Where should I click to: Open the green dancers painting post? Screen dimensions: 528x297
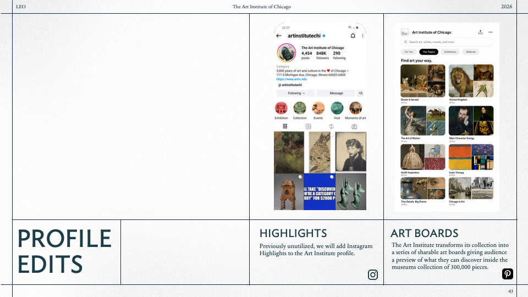289,152
